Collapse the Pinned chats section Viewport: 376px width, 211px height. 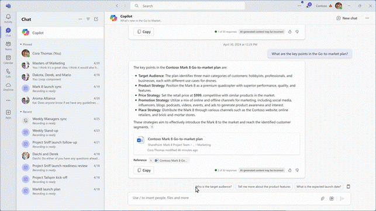(26, 44)
